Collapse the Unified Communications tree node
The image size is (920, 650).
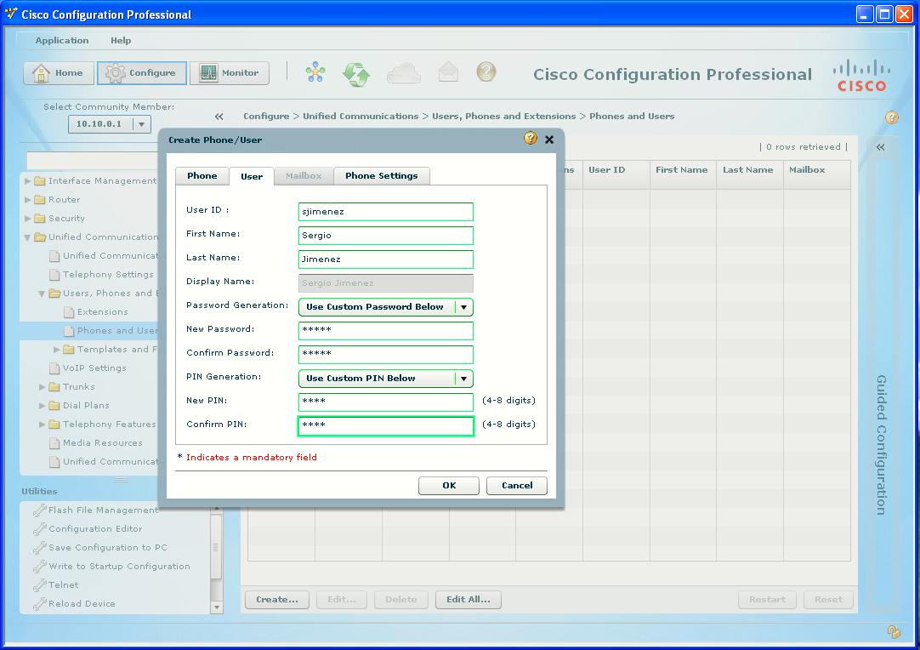tap(27, 238)
